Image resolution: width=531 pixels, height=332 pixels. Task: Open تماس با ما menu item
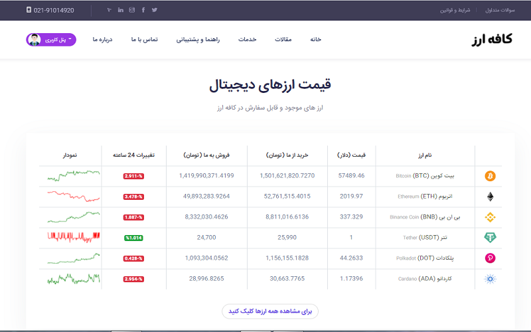coord(145,39)
